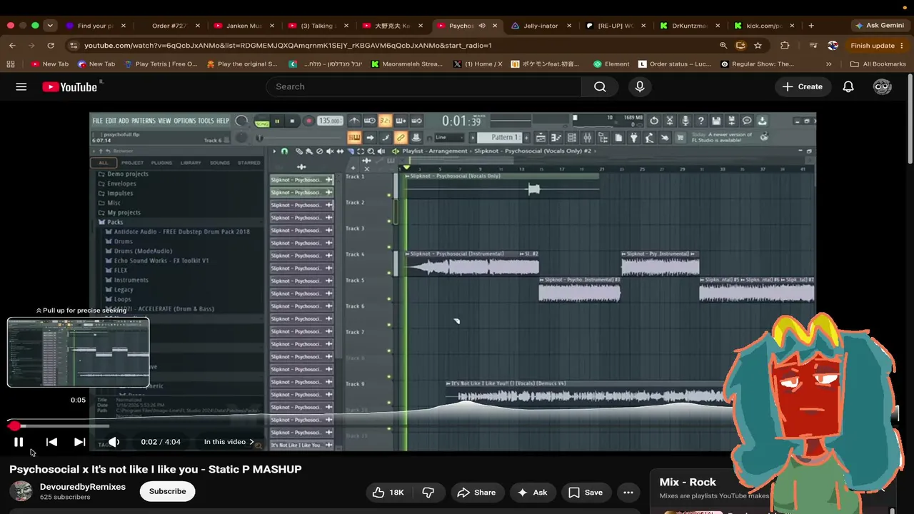Open the Chrome profile avatar
The image size is (914, 514).
click(x=833, y=45)
